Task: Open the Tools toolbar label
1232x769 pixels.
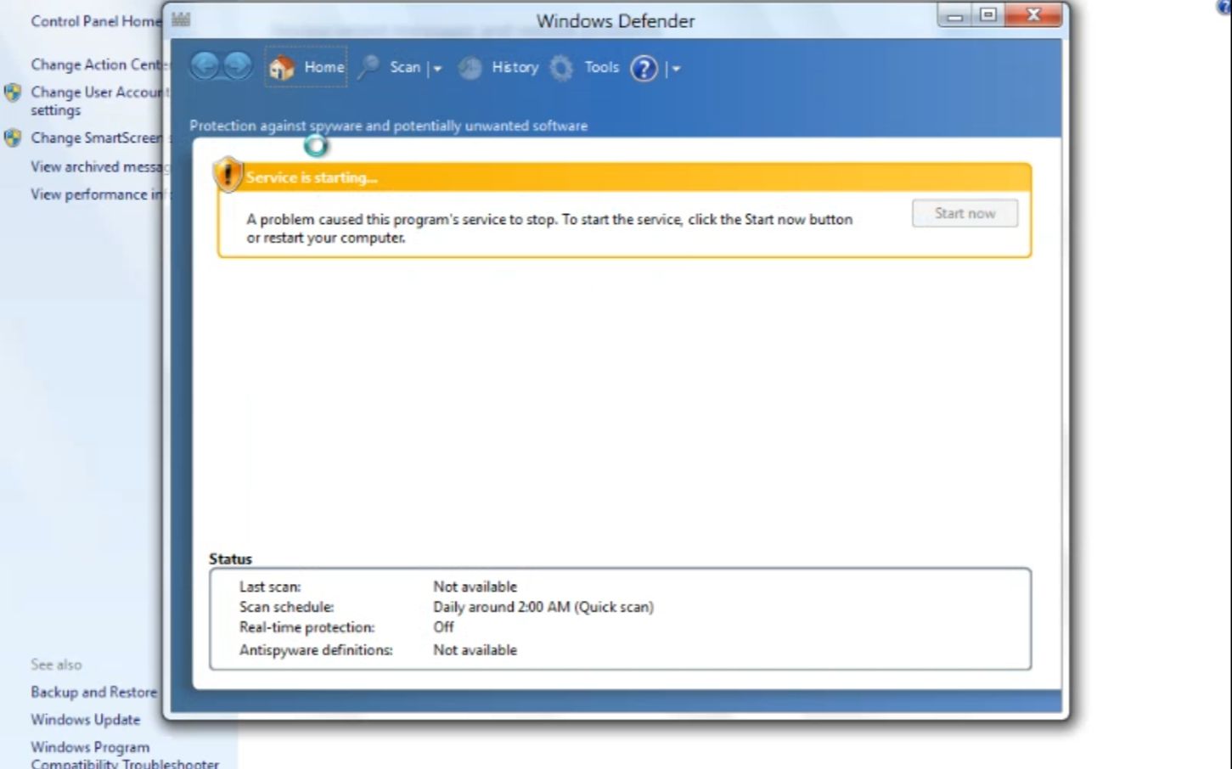Action: click(x=601, y=67)
